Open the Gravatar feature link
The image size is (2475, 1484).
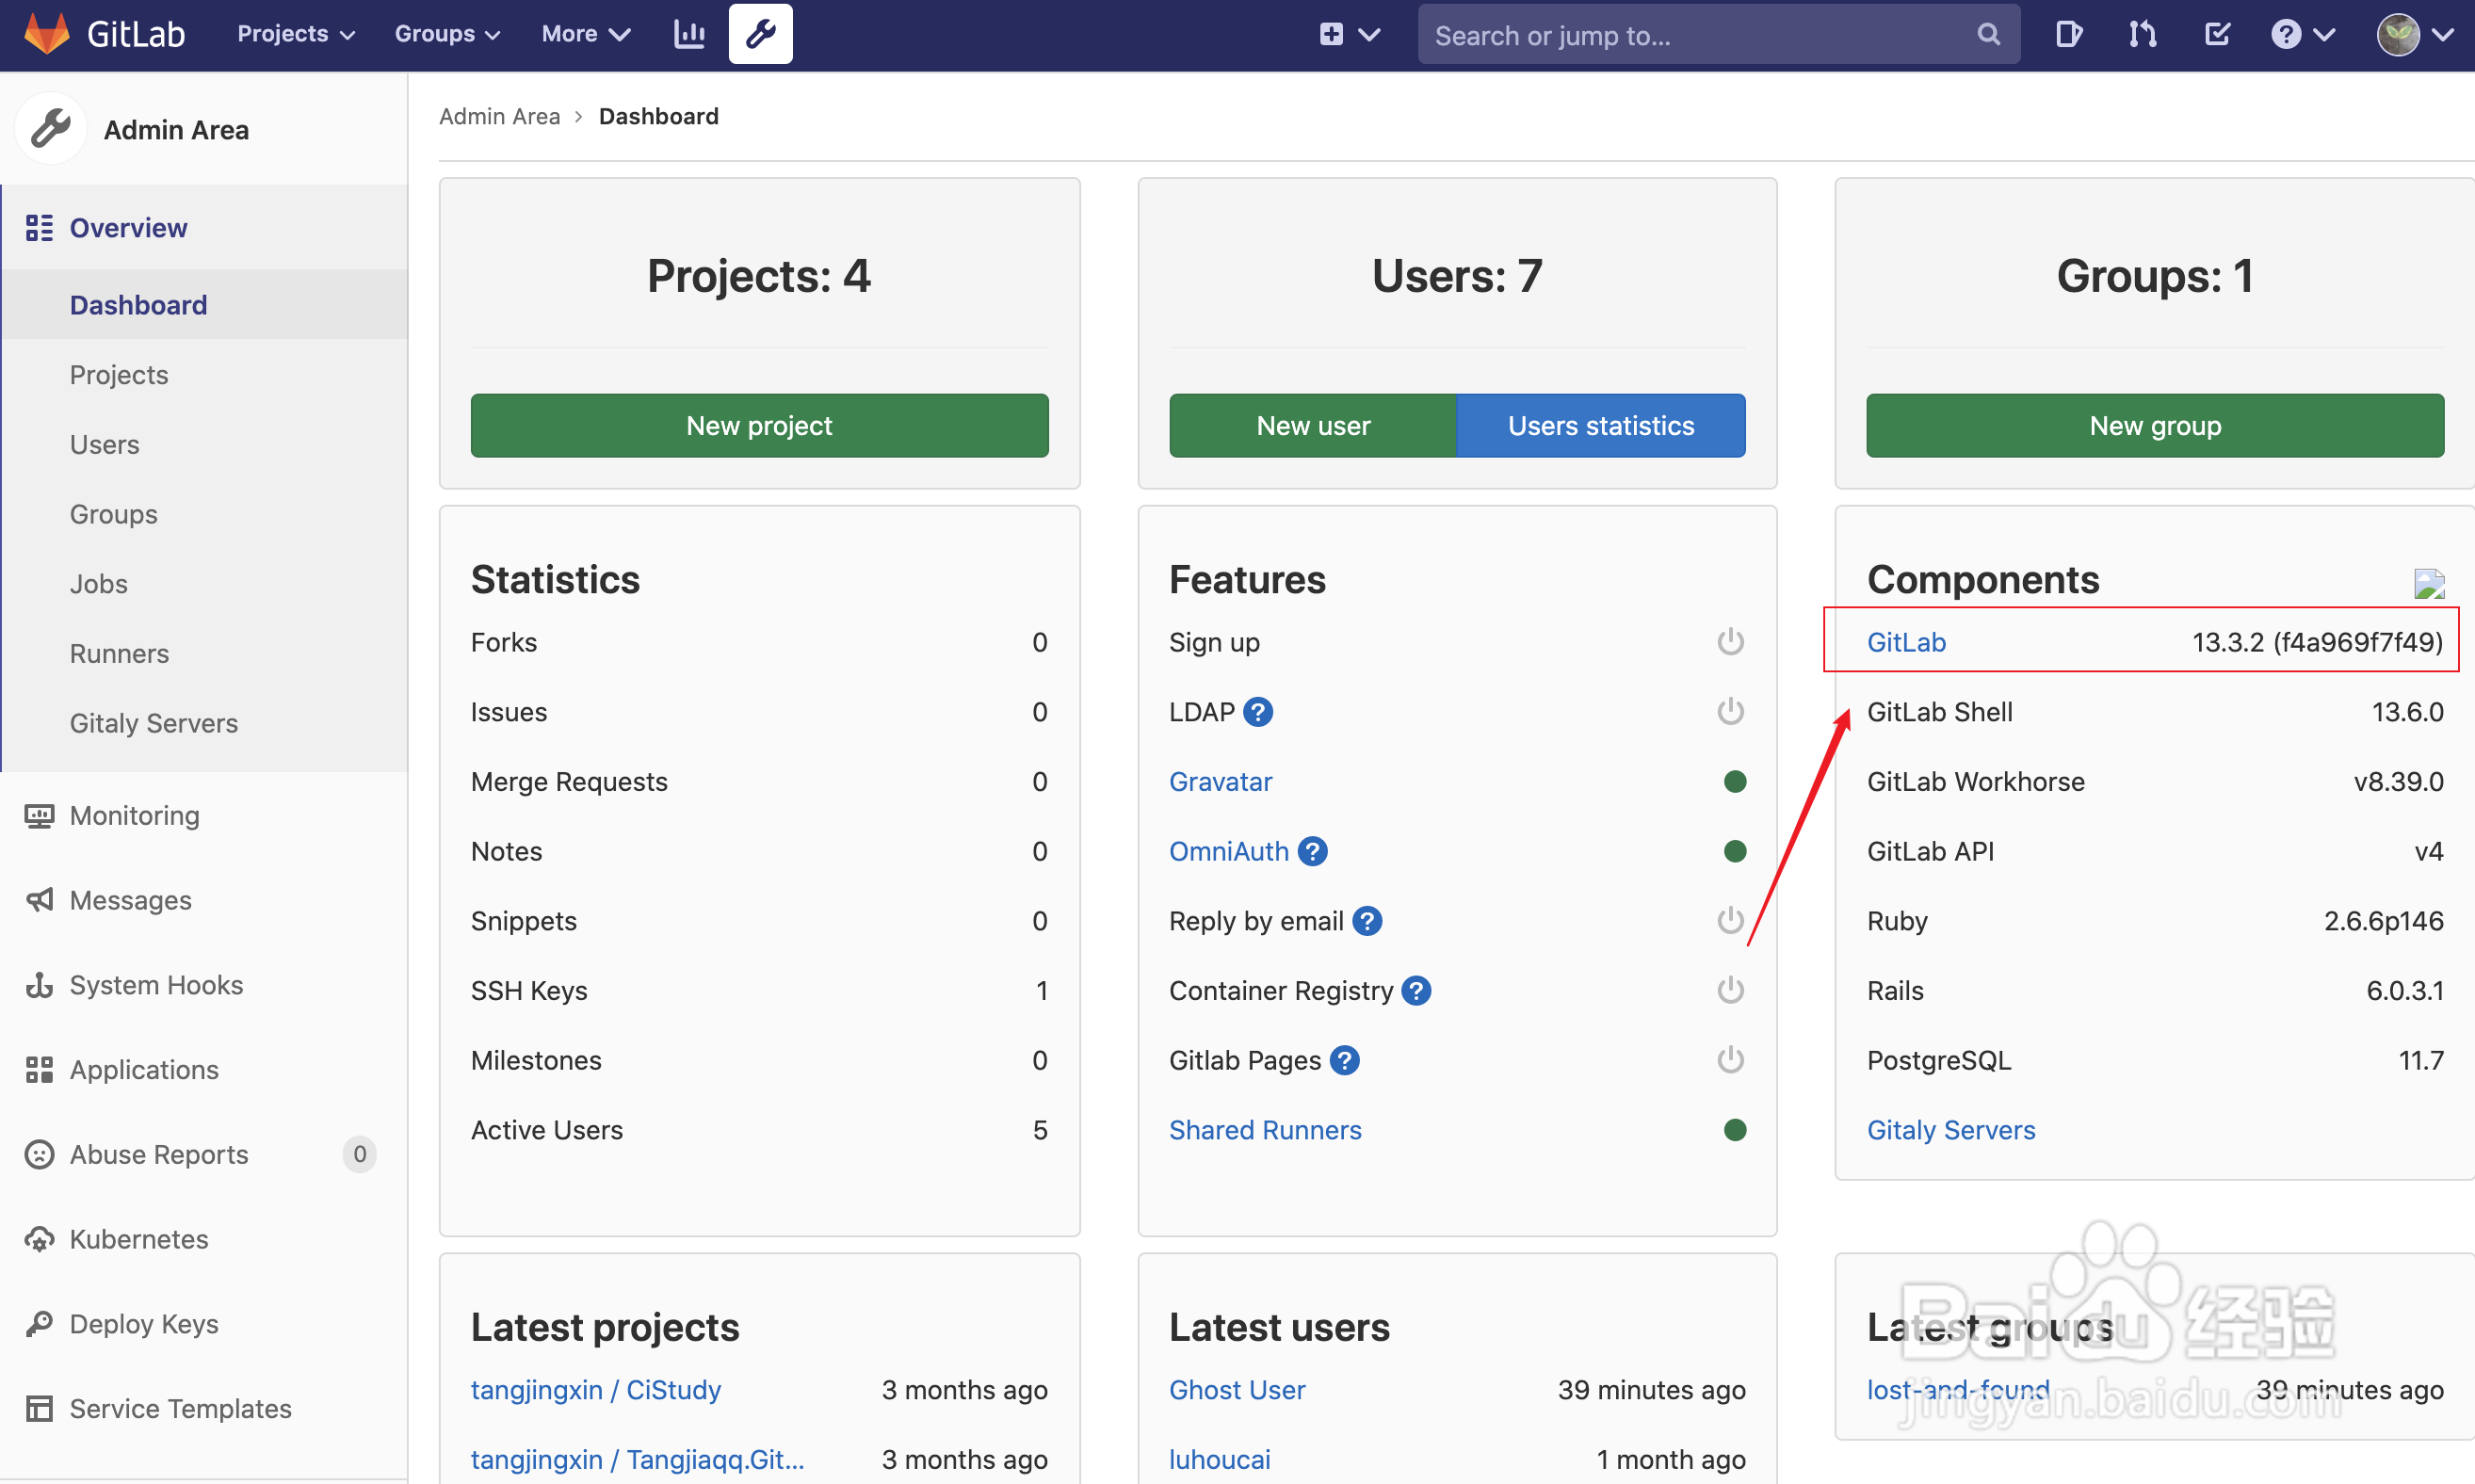point(1220,782)
